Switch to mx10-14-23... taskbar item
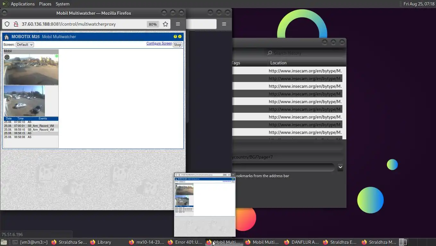The width and height of the screenshot is (436, 246). coord(147,242)
